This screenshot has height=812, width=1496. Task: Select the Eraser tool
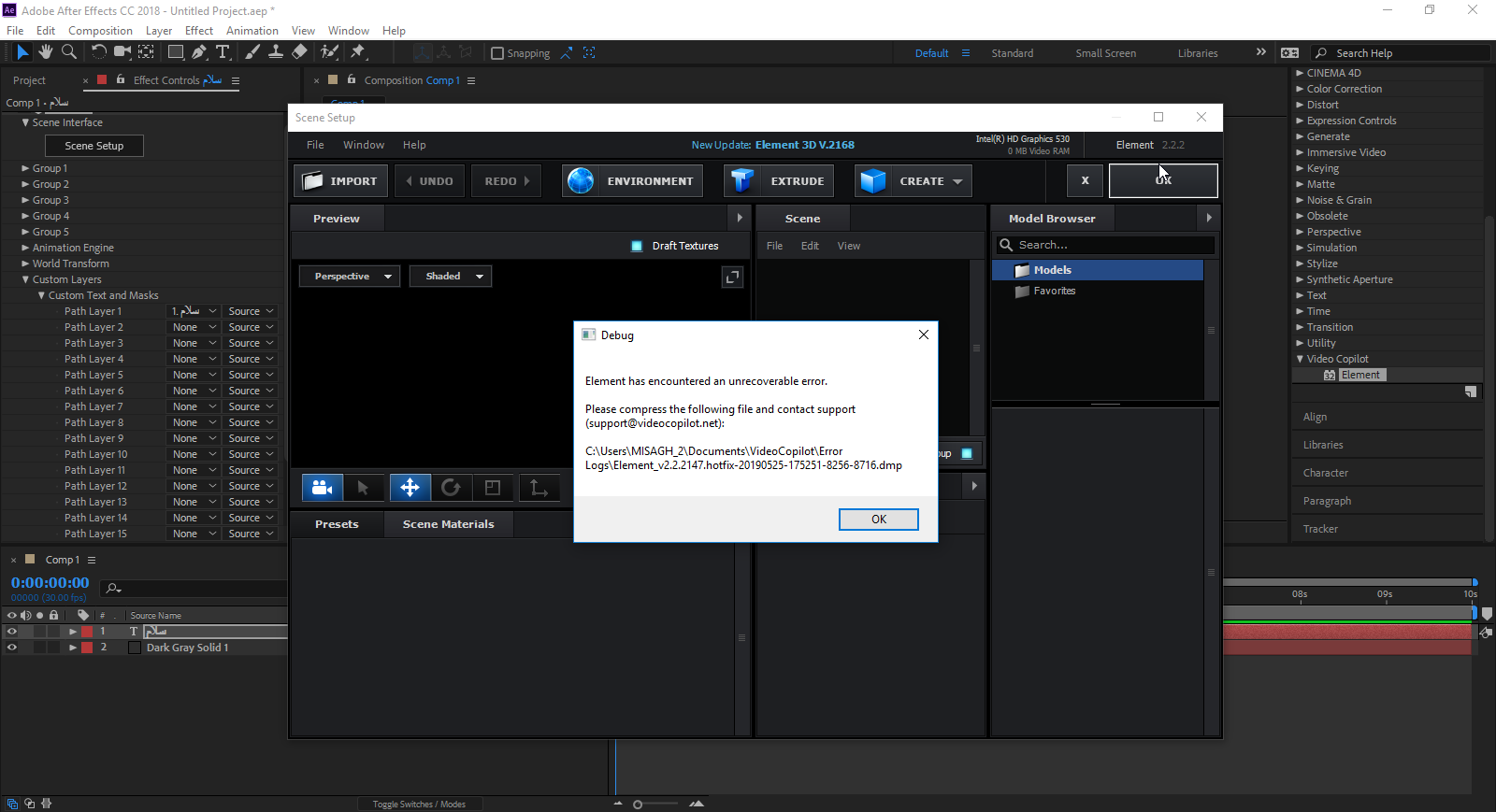pyautogui.click(x=299, y=52)
